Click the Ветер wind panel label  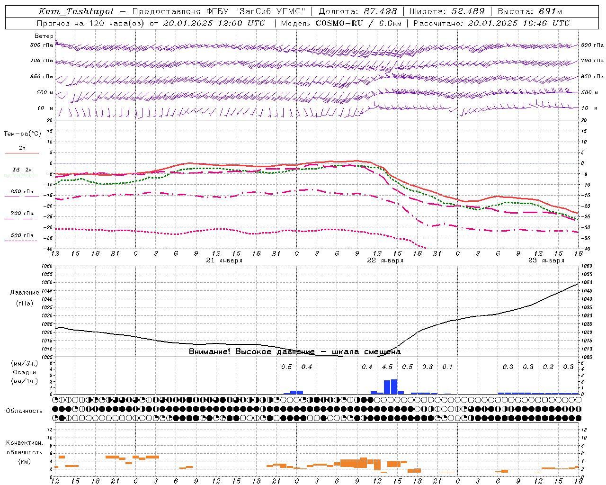coord(44,36)
